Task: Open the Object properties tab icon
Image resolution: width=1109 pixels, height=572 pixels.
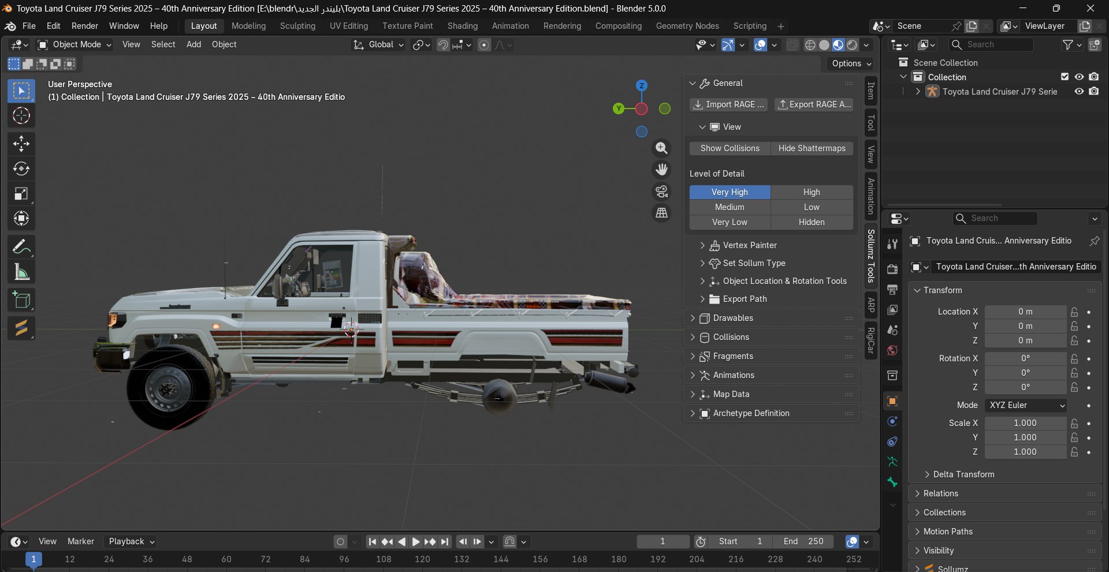Action: pos(892,401)
